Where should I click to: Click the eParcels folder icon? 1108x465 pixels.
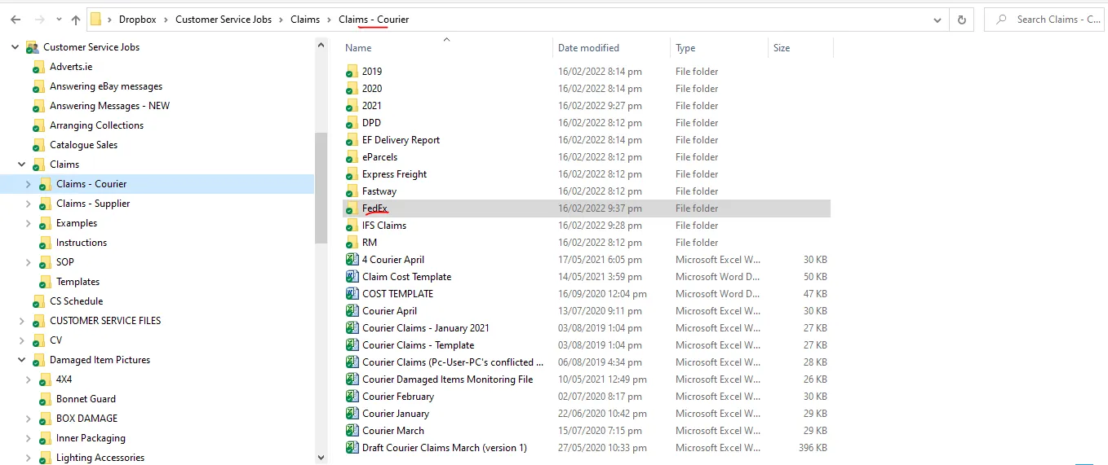[352, 157]
